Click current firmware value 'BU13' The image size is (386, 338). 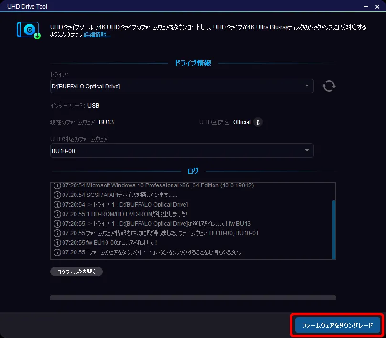coord(107,122)
